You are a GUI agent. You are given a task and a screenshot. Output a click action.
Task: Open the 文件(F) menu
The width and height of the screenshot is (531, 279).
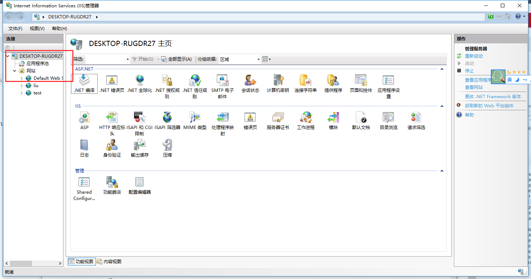click(15, 29)
